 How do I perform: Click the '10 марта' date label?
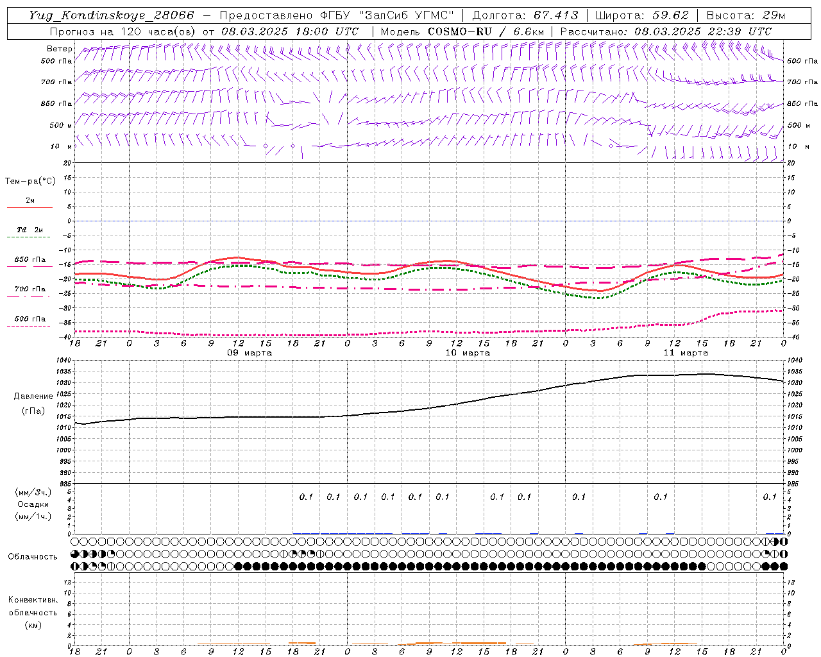[x=468, y=353]
